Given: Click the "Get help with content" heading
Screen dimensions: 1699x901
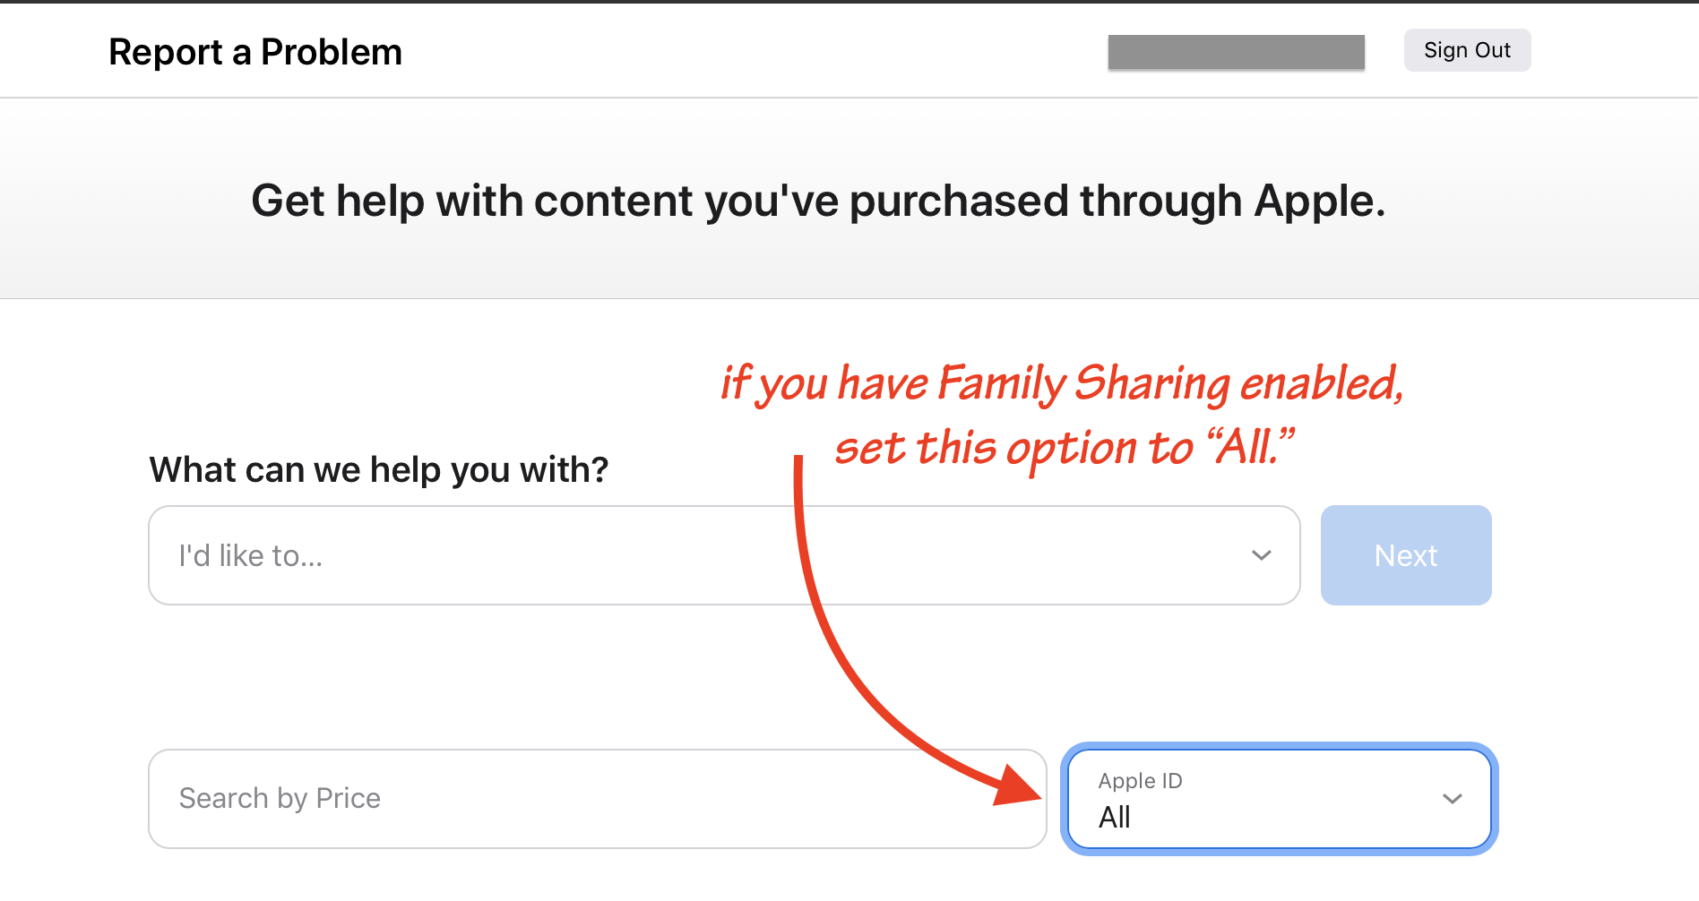Looking at the screenshot, I should (x=817, y=201).
